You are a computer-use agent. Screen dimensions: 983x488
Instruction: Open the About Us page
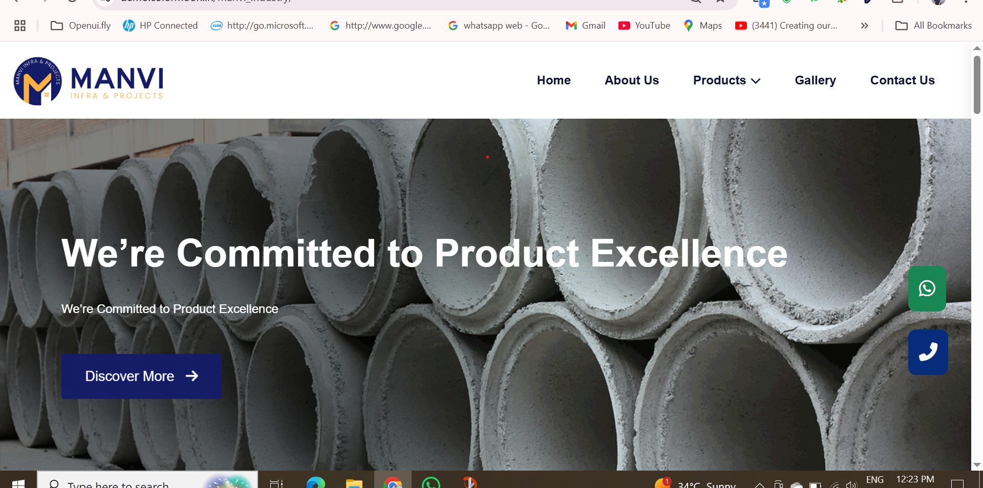tap(631, 80)
